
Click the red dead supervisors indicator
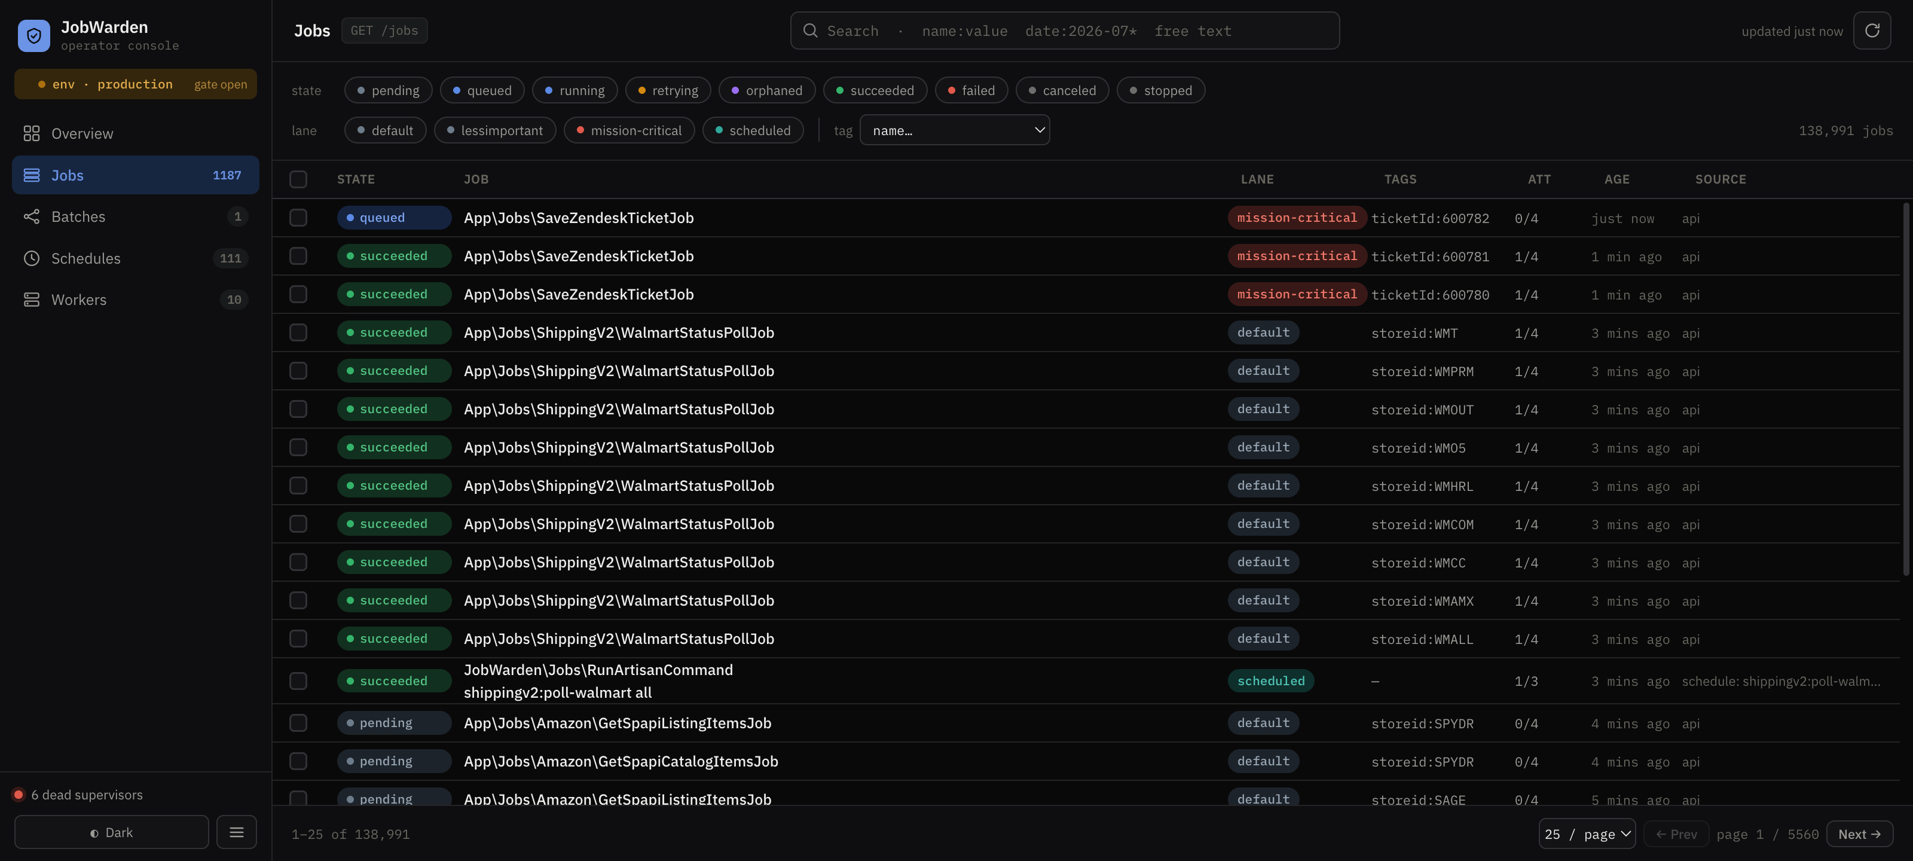19,794
